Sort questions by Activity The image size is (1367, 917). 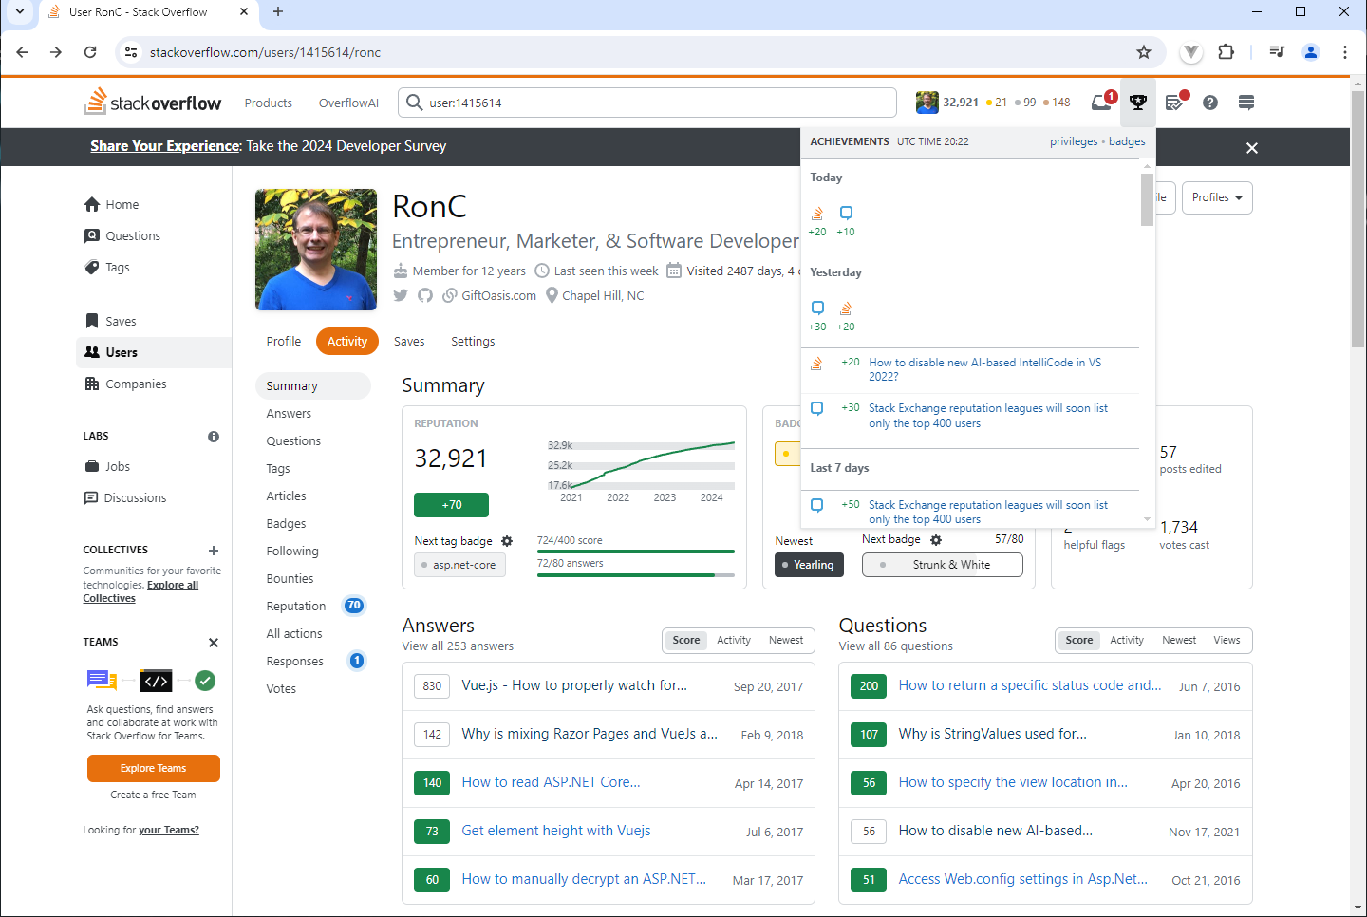1127,640
